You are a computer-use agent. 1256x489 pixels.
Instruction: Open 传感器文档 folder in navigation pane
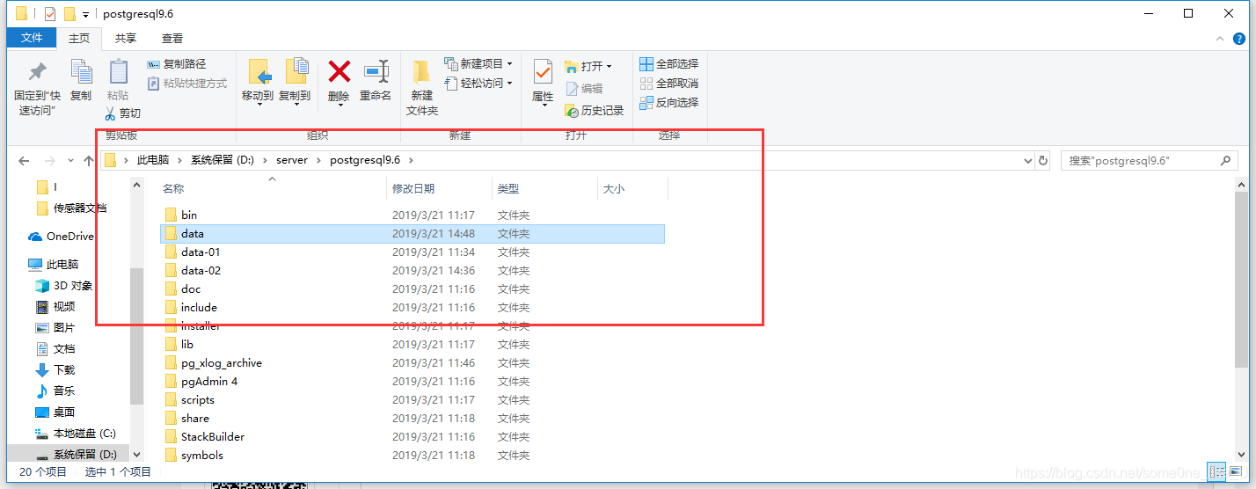point(71,208)
